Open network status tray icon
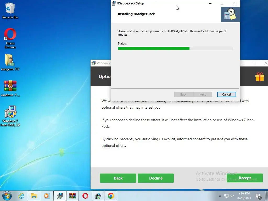This screenshot has width=268, height=201. 226,196
